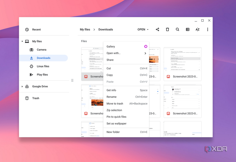Collapse the My files tree arrow
The width and height of the screenshot is (236, 162).
22,41
